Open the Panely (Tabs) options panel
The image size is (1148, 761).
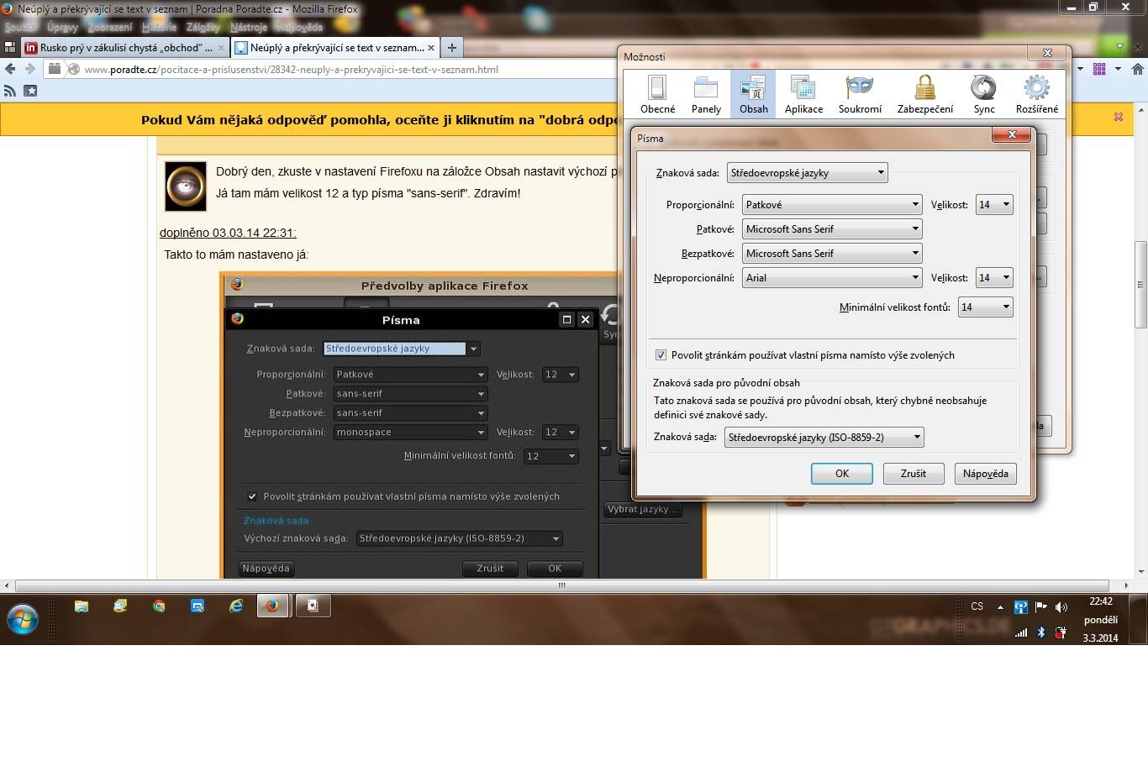click(x=706, y=94)
